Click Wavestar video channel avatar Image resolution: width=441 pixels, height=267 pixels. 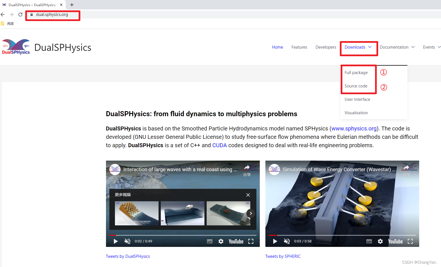tap(274, 170)
